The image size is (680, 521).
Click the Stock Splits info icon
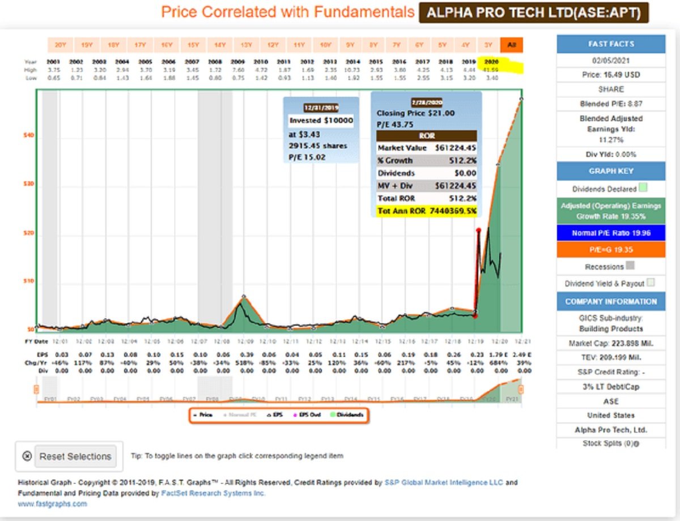(x=637, y=444)
